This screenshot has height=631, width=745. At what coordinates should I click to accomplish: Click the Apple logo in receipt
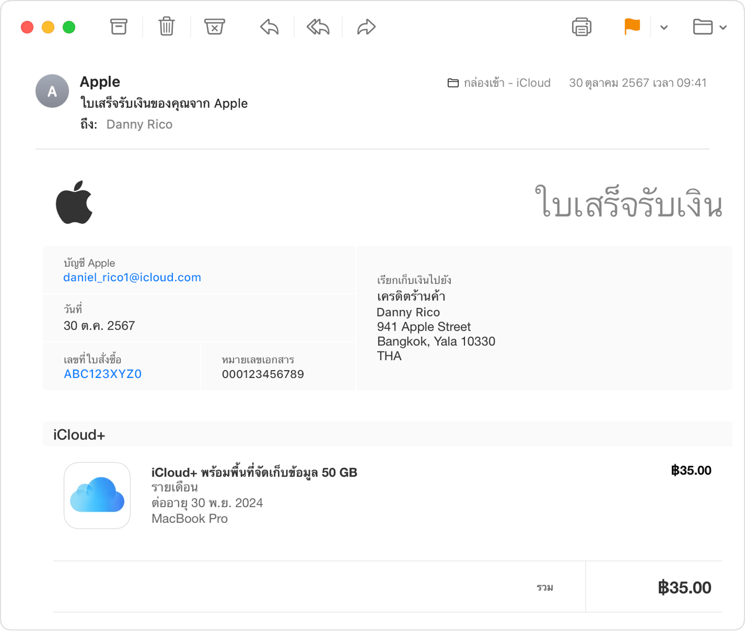click(74, 202)
